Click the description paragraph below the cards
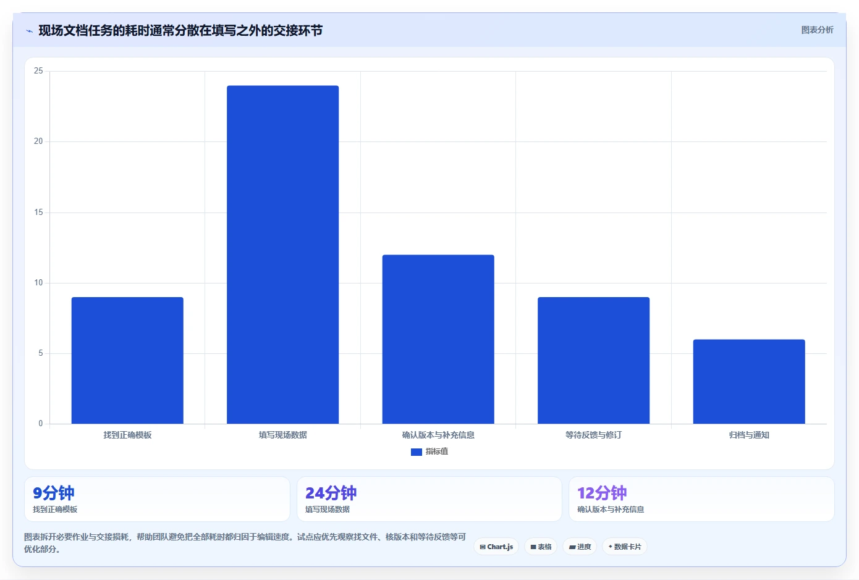Screen dimensions: 859x580 coord(245,543)
